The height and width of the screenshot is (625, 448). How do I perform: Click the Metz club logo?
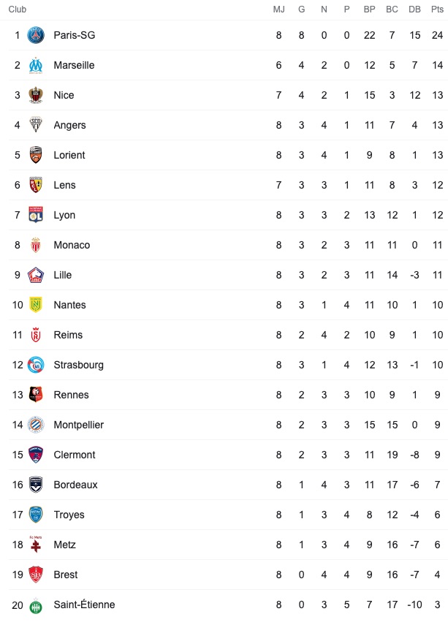coord(36,544)
